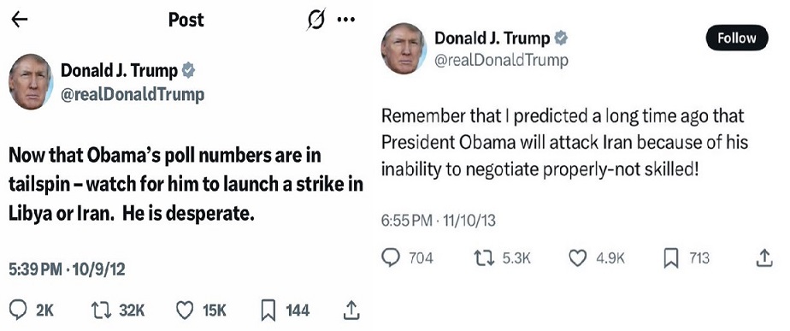Click the 6:55 PM · 11/10/13 timestamp
The height and width of the screenshot is (331, 790).
[x=439, y=220]
